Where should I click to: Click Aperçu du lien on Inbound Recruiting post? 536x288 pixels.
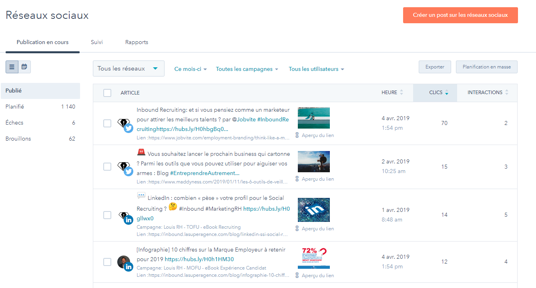point(318,135)
